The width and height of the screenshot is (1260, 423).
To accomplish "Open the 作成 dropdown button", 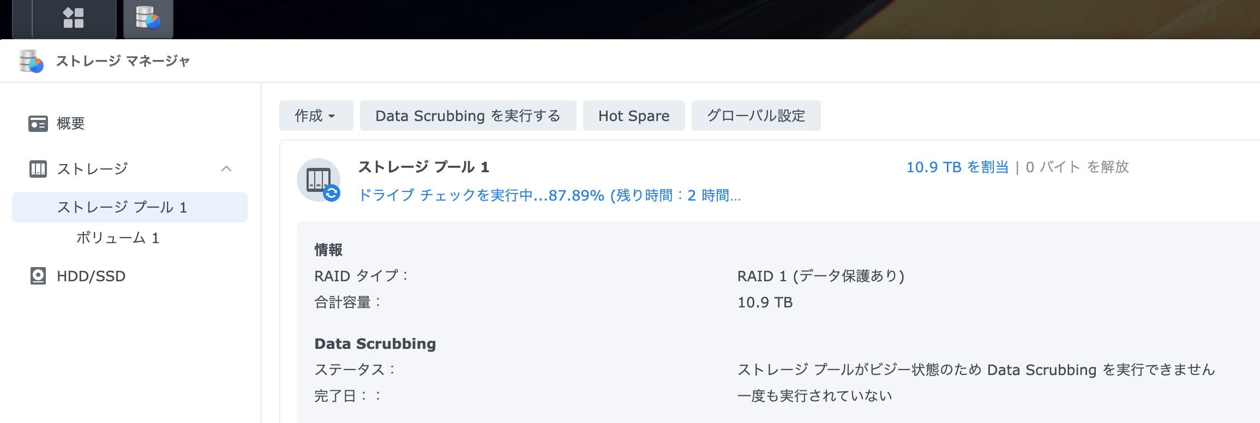I will [316, 116].
